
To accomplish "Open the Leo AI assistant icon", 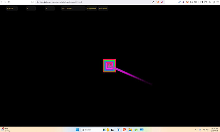I will (210, 2).
